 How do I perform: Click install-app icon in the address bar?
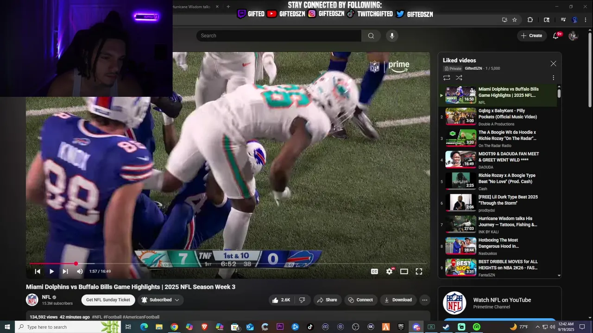pos(505,20)
